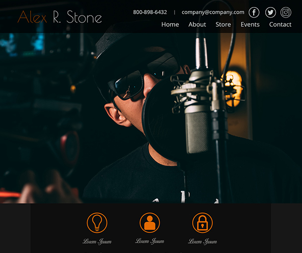Click the Lorem Ipsum label under the person icon
This screenshot has height=253, width=302.
[x=149, y=241]
